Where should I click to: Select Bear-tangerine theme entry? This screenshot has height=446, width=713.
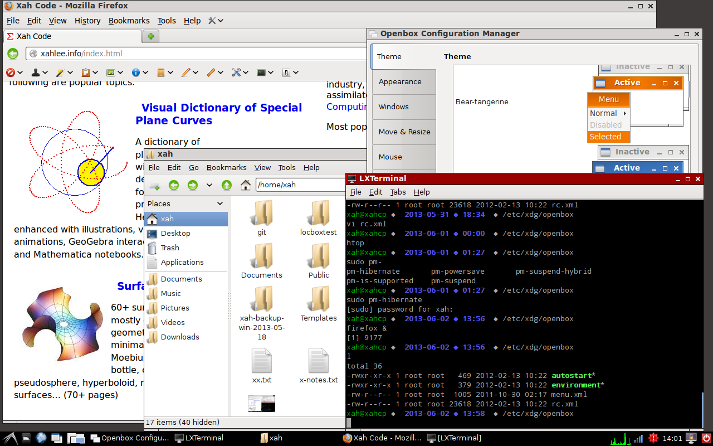(482, 102)
